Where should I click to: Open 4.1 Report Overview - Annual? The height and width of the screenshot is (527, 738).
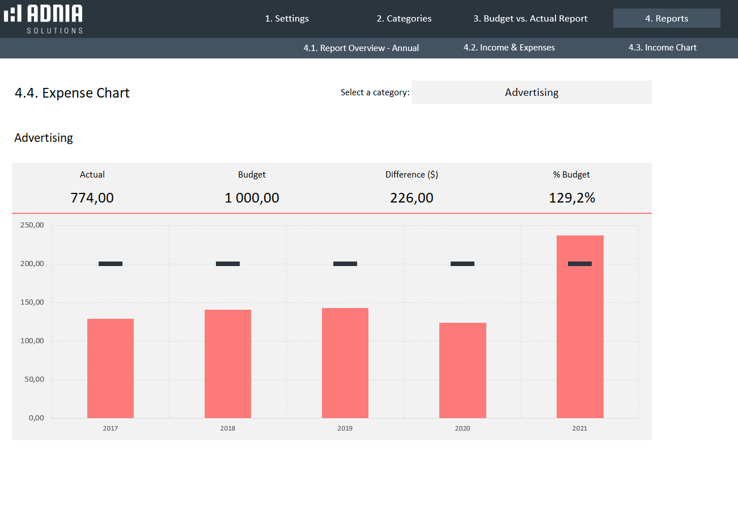[361, 48]
